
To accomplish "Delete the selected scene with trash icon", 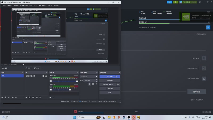I will coord(5,97).
